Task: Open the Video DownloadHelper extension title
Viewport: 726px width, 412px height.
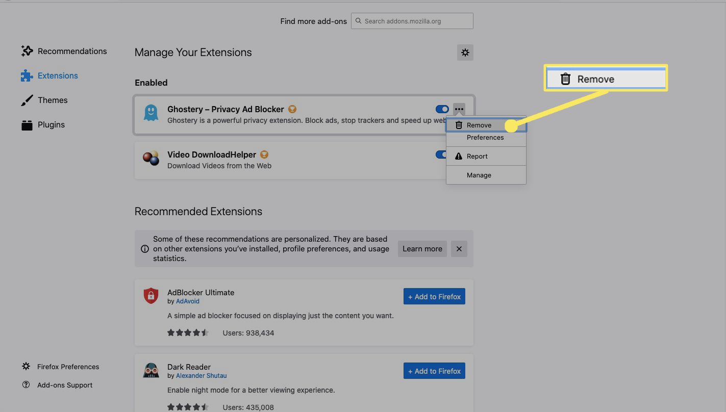Action: click(x=212, y=154)
